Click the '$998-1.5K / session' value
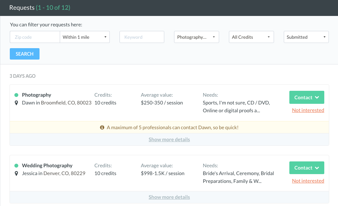The width and height of the screenshot is (338, 206). [x=163, y=173]
